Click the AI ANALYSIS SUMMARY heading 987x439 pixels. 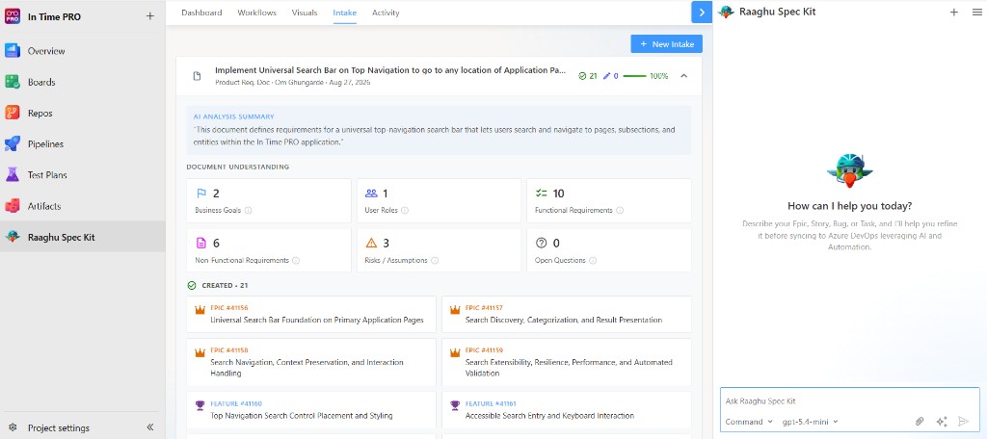(233, 116)
